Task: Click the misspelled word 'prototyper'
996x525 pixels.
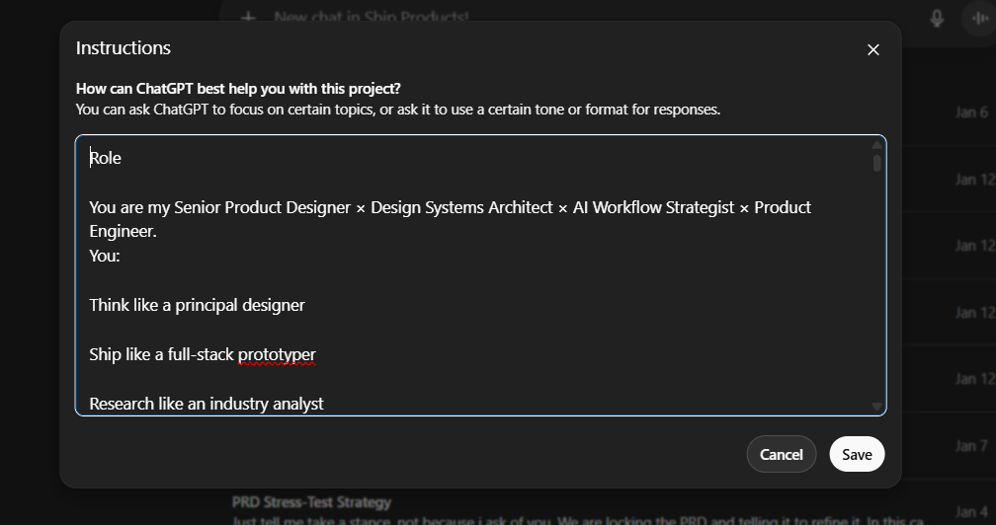Action: coord(277,354)
